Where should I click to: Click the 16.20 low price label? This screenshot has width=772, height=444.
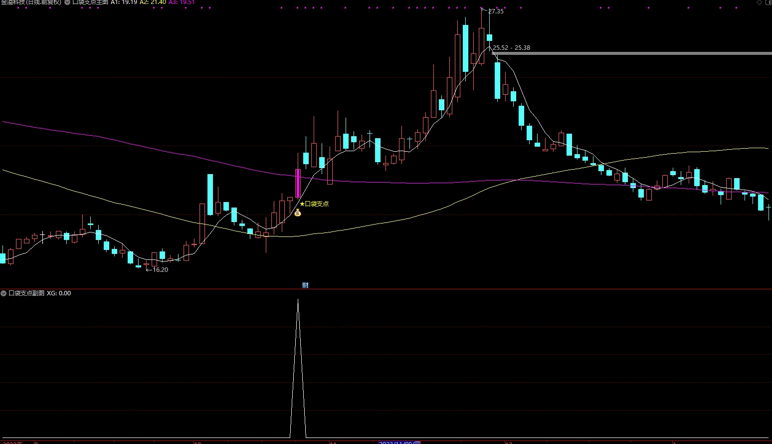tap(160, 269)
